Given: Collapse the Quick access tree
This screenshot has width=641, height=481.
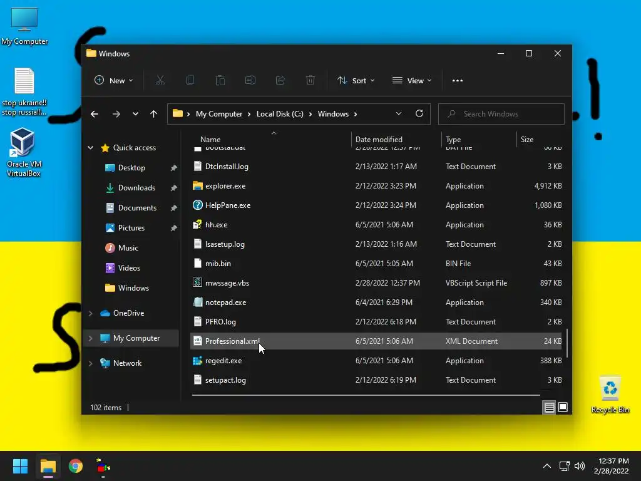Looking at the screenshot, I should pos(90,148).
